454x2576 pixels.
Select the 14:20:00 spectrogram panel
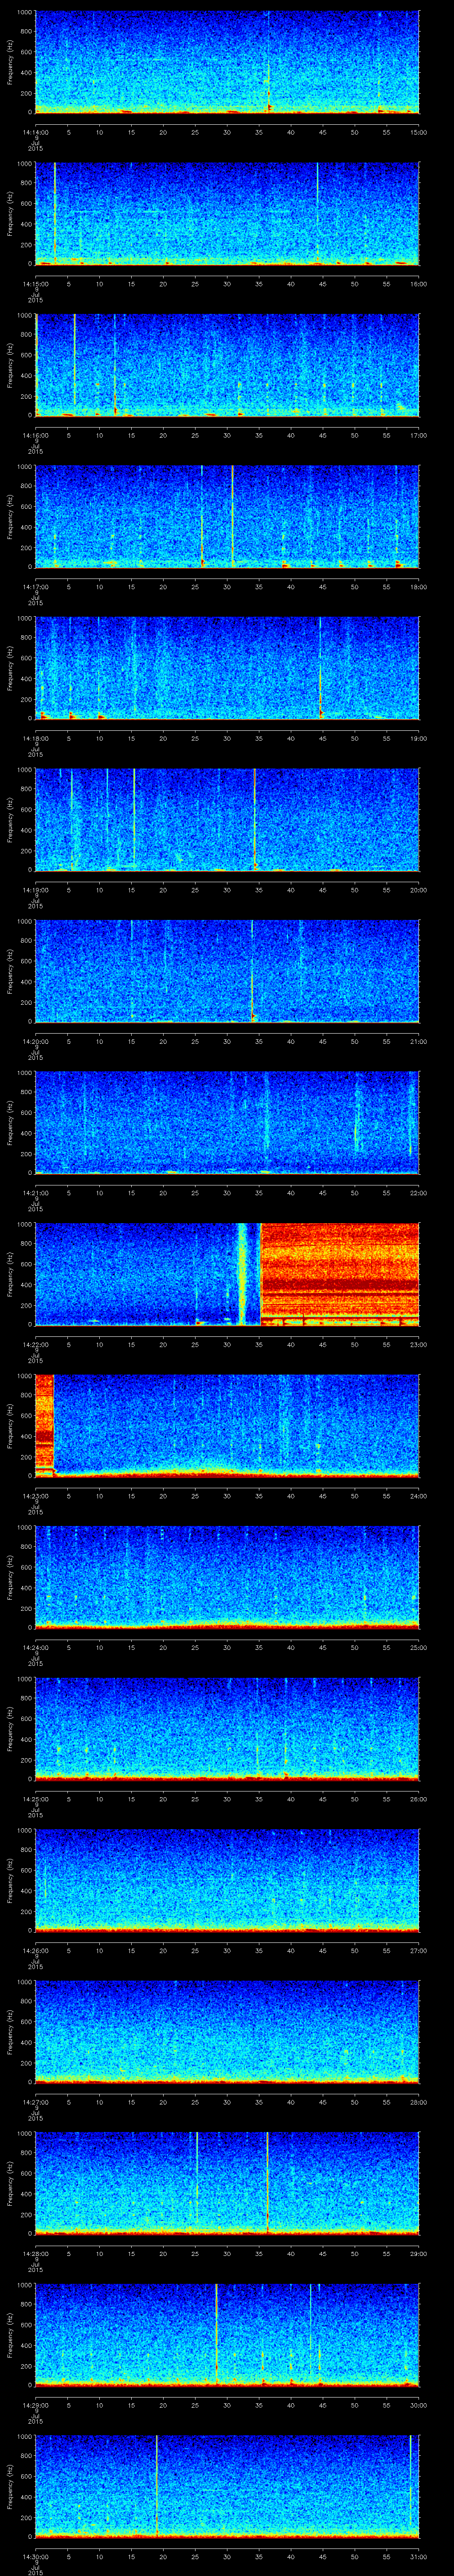227,970
